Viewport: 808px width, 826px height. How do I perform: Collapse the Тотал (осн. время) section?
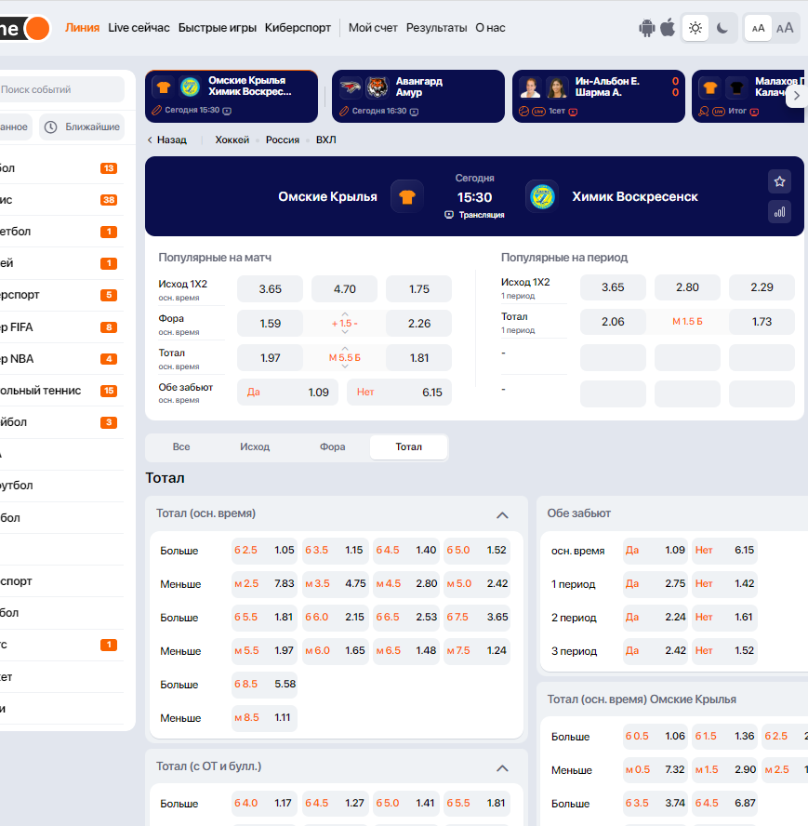coord(502,515)
